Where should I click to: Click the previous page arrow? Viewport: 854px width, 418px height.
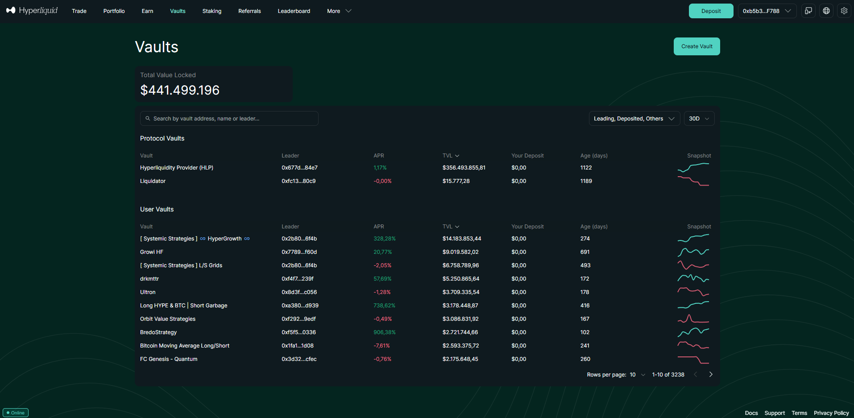(x=696, y=375)
